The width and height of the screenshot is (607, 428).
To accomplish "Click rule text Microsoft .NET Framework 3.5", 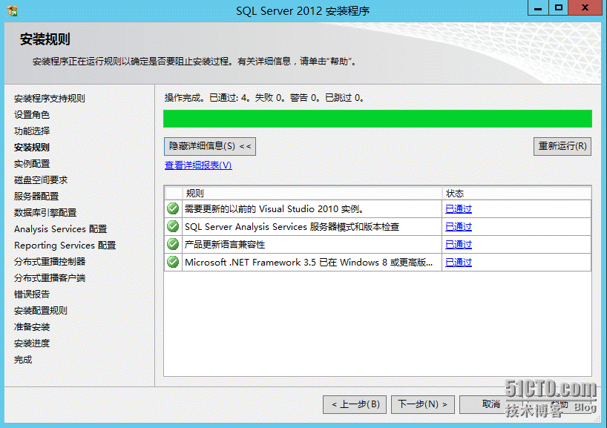I will [x=309, y=263].
